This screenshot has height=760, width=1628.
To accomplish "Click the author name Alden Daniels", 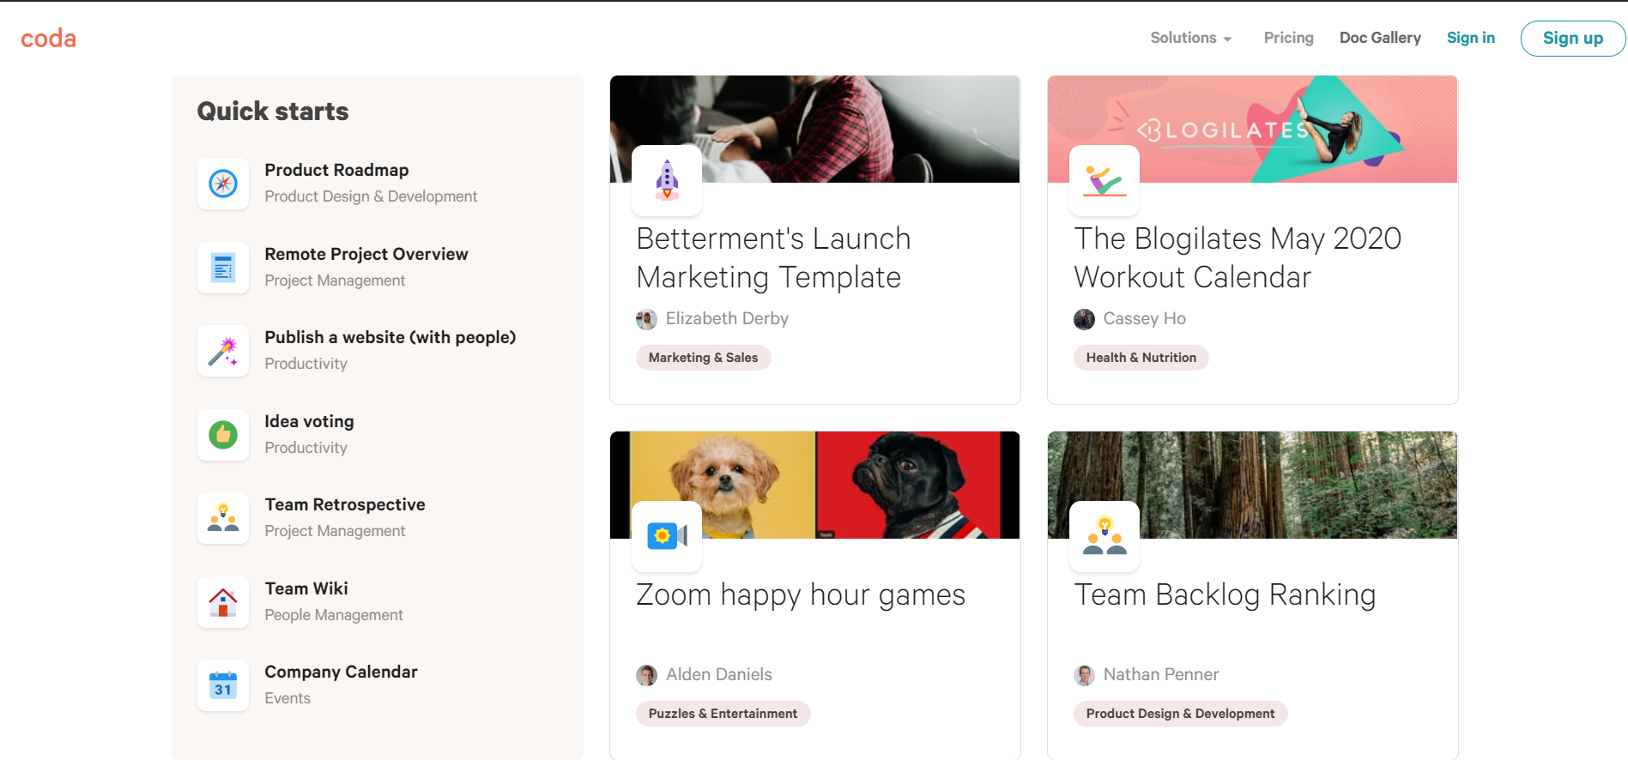I will (719, 674).
